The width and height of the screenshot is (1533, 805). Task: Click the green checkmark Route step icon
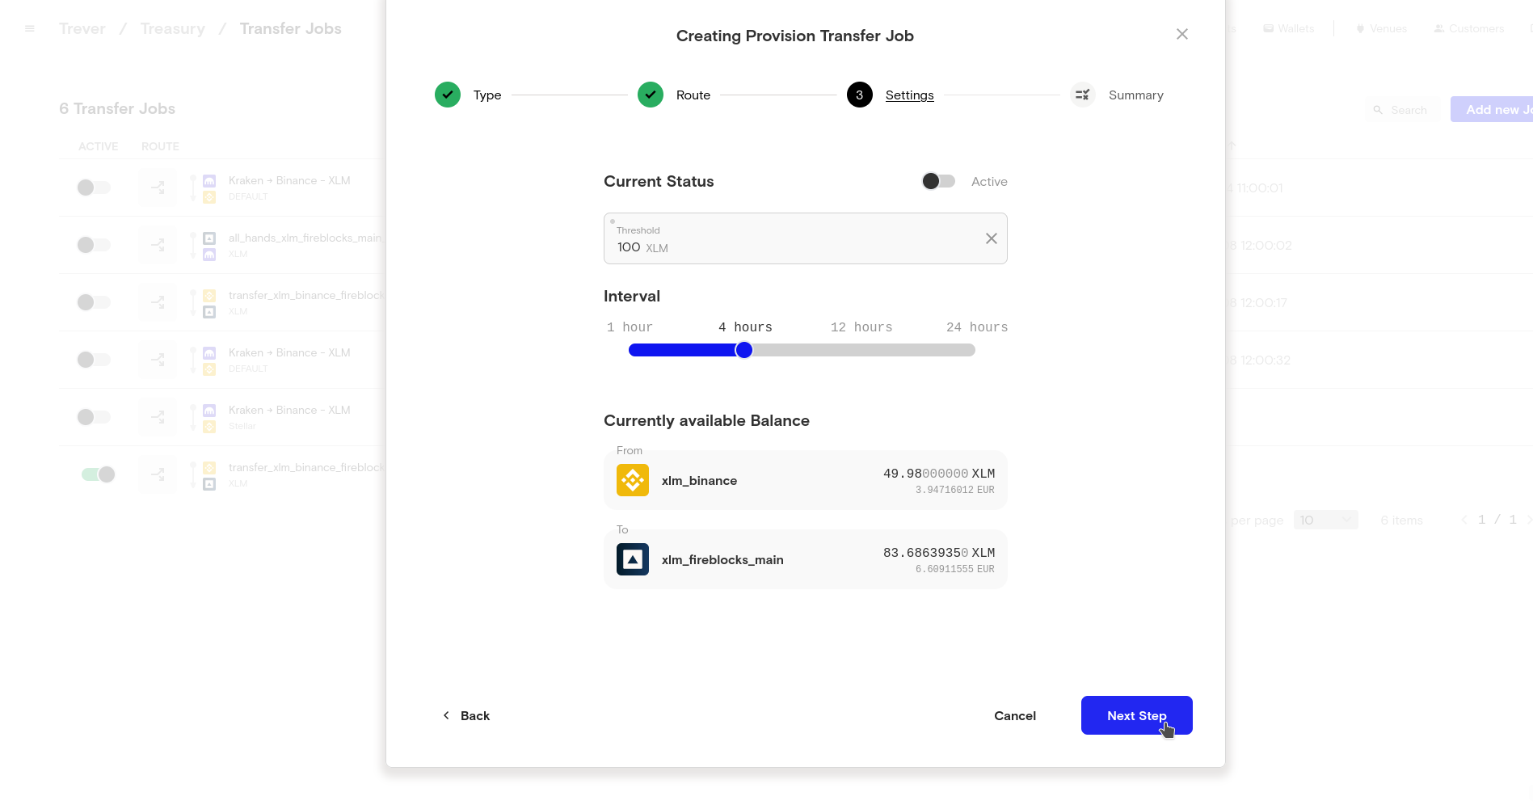[x=651, y=95]
